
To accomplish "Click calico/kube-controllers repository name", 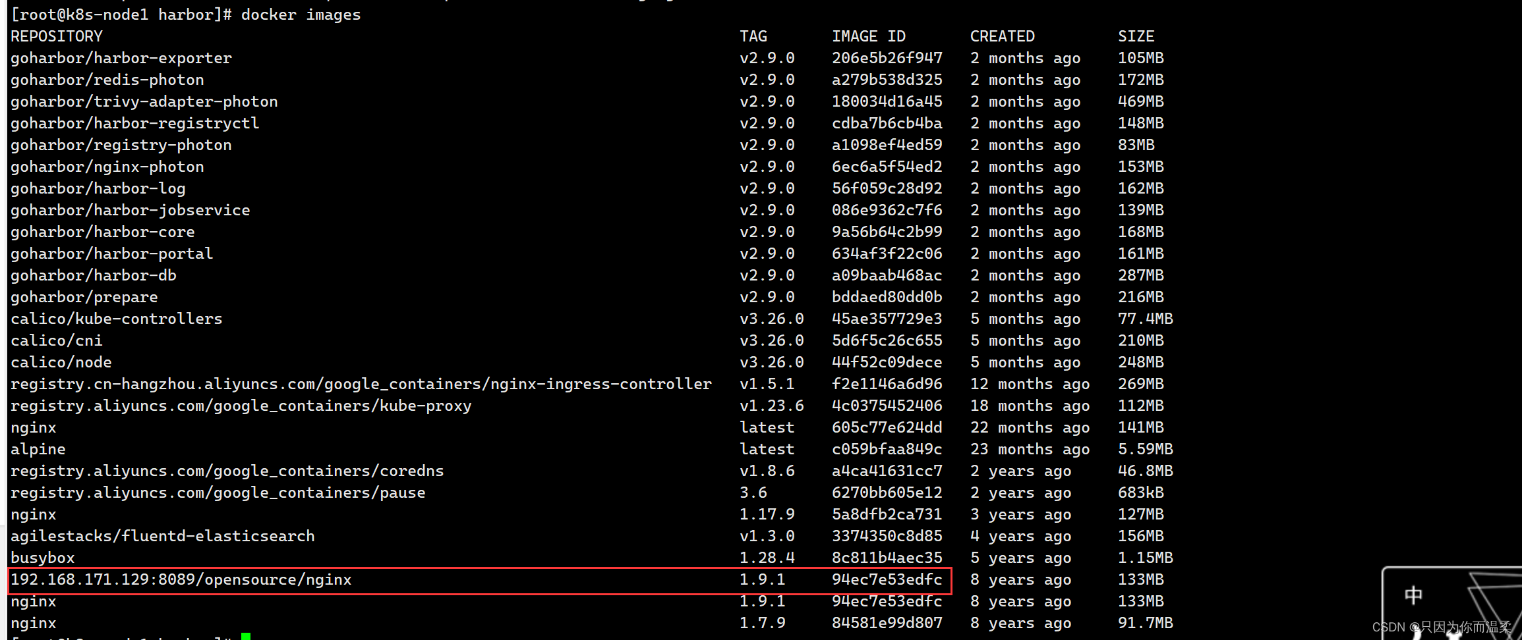I will 117,319.
